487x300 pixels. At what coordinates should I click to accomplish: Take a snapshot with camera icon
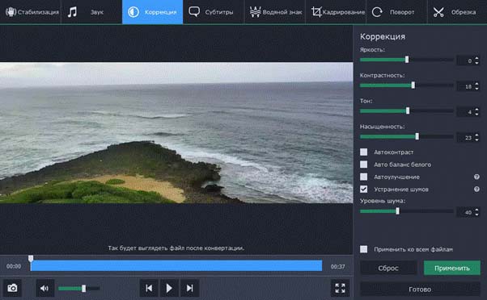(12, 288)
